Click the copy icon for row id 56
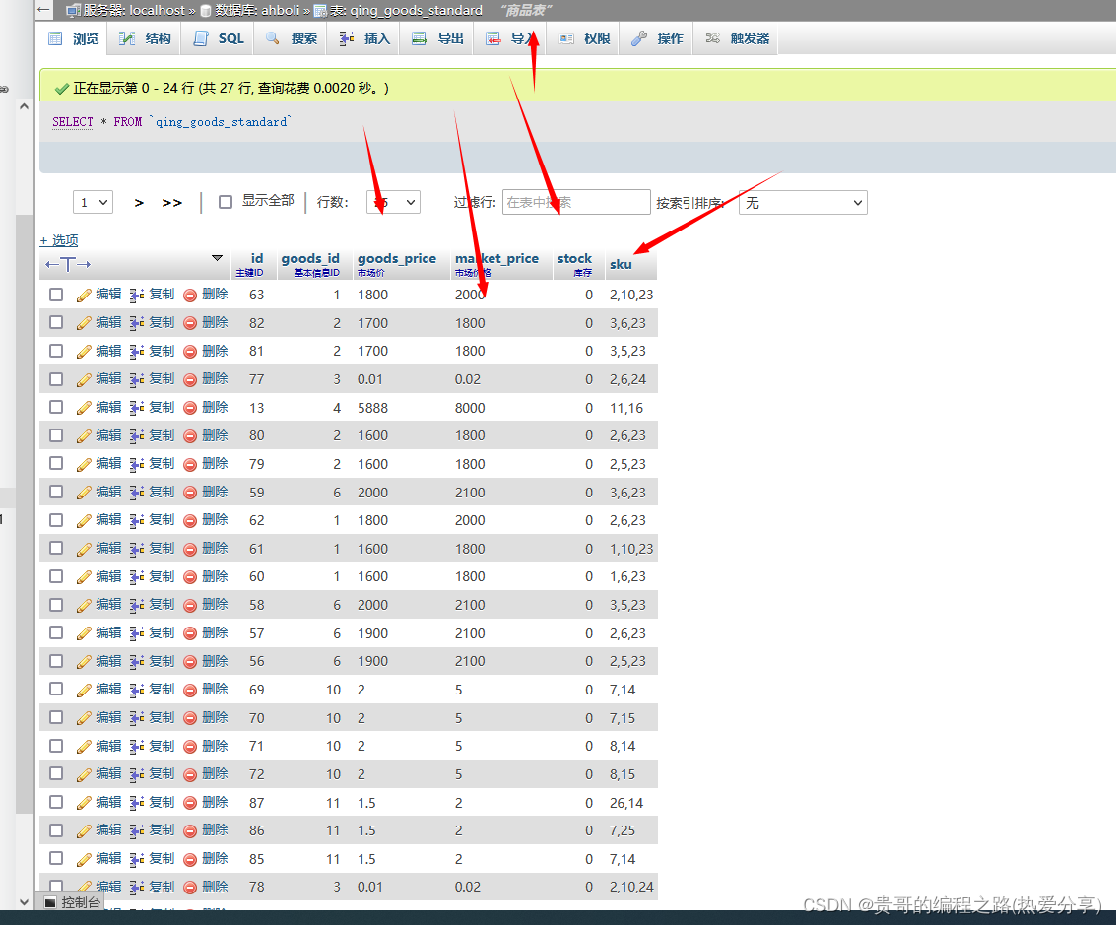 (137, 661)
